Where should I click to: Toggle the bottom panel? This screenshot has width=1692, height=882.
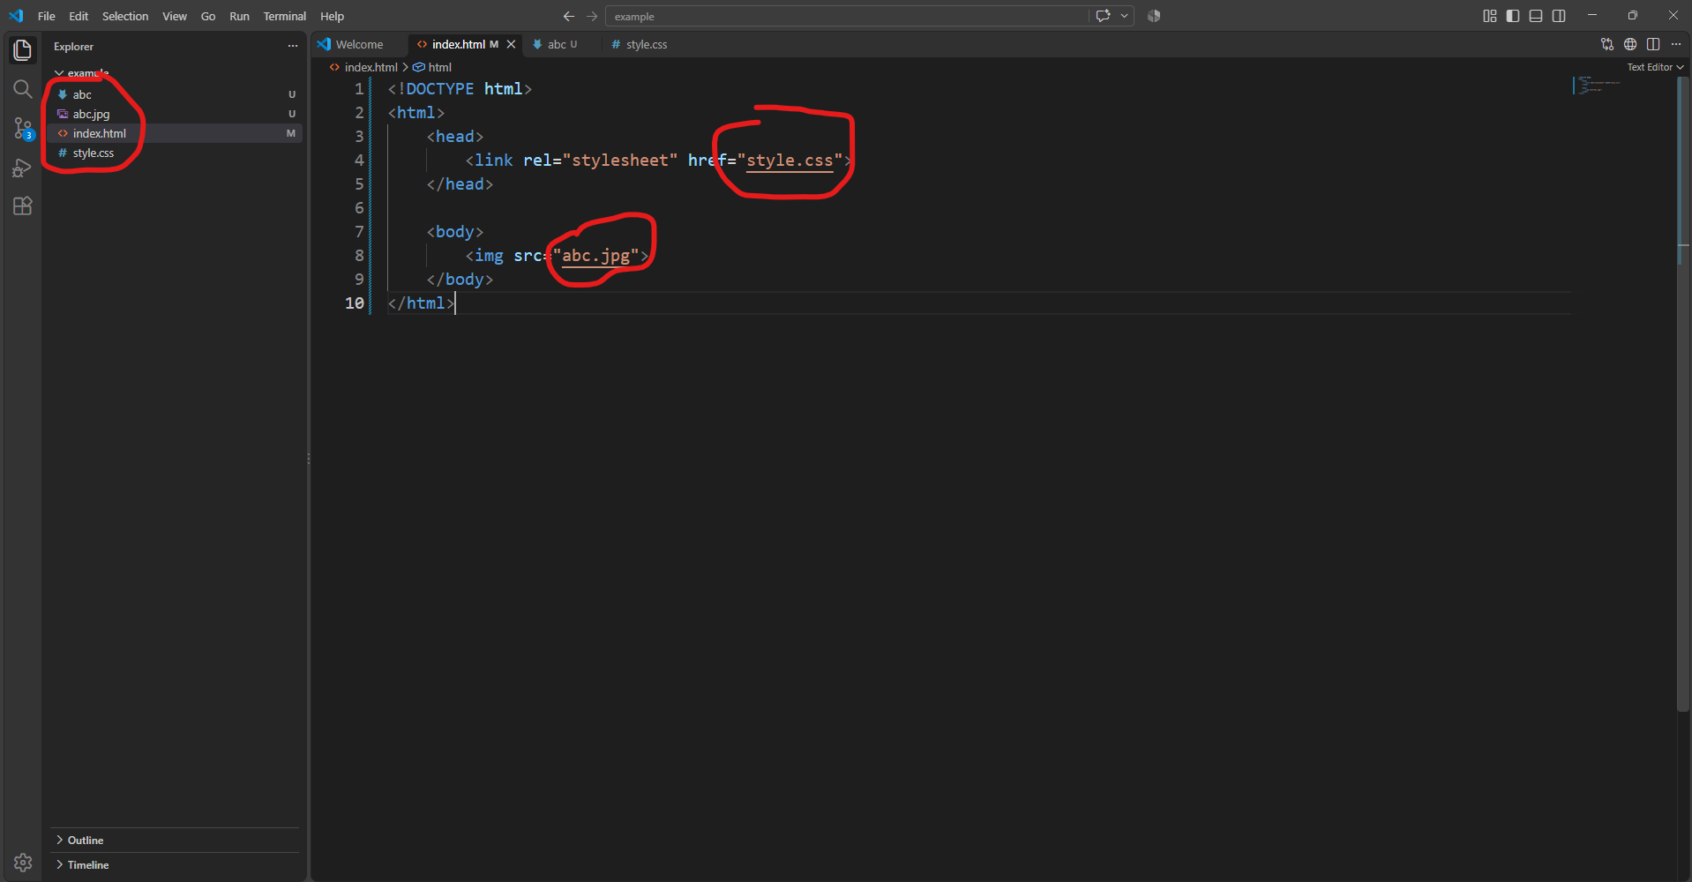(x=1536, y=16)
